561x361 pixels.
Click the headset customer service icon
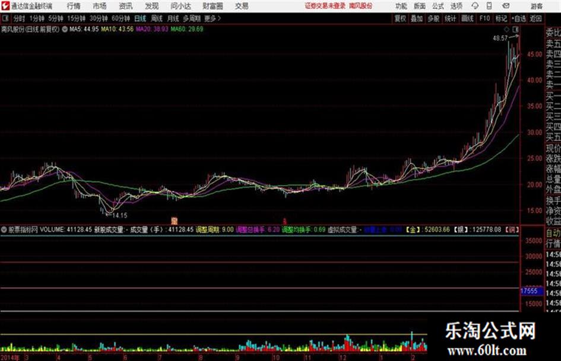[475, 6]
